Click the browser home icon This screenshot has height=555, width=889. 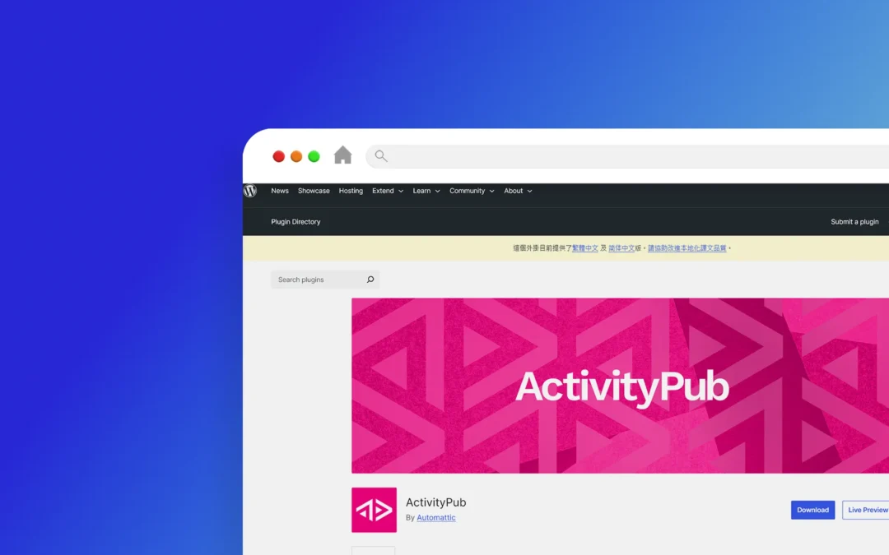click(342, 155)
